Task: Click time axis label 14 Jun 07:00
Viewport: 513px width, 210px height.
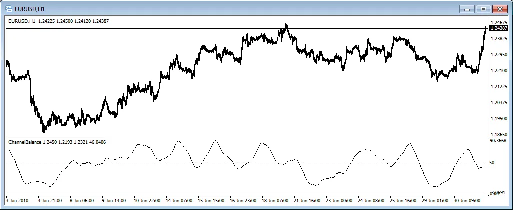Action: click(x=179, y=200)
